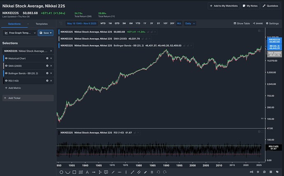Screen dimensions: 284x176
Task: Select the long trend line tool
Action: tap(133, 172)
